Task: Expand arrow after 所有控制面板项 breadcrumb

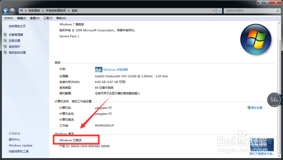Action: coord(69,11)
